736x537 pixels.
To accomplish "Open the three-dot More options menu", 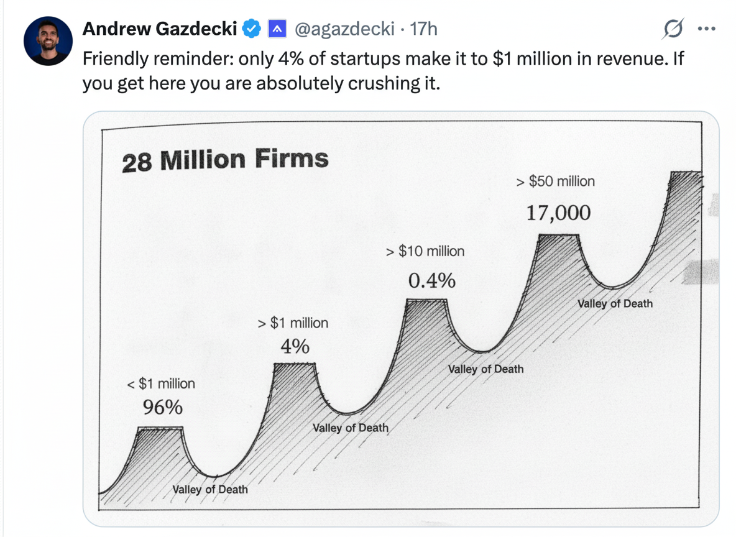I will click(707, 29).
